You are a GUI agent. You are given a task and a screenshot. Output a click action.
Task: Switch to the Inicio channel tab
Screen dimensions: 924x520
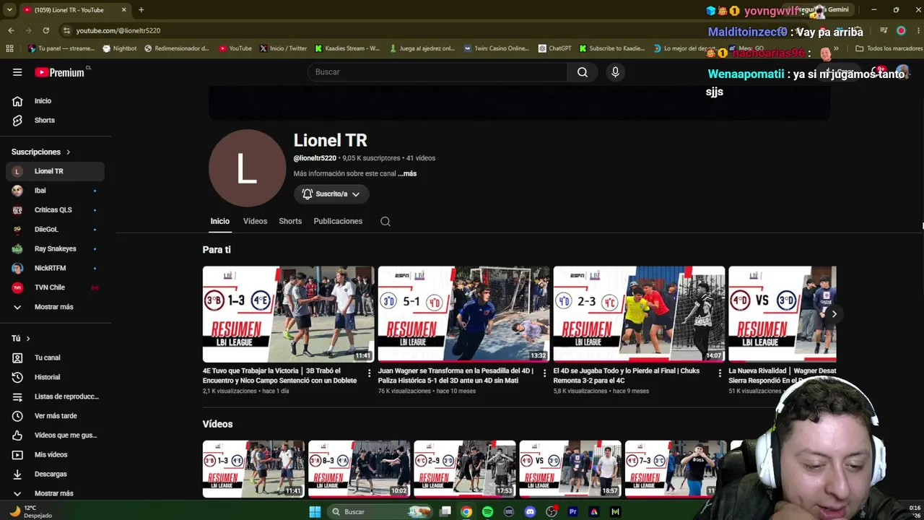[x=220, y=222]
